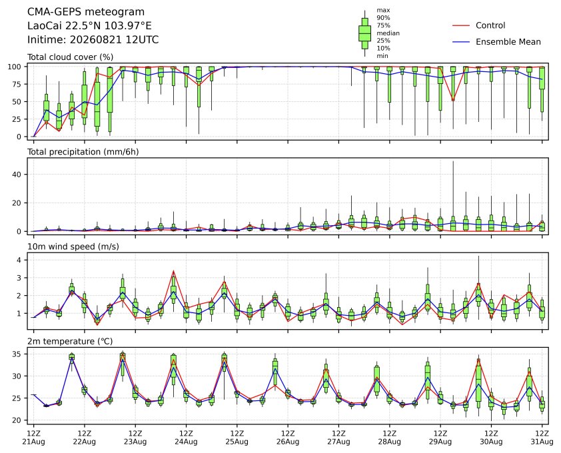Image resolution: width=561 pixels, height=453 pixels.
Task: Click the '30' tick on temperature axis
Action: [17, 376]
